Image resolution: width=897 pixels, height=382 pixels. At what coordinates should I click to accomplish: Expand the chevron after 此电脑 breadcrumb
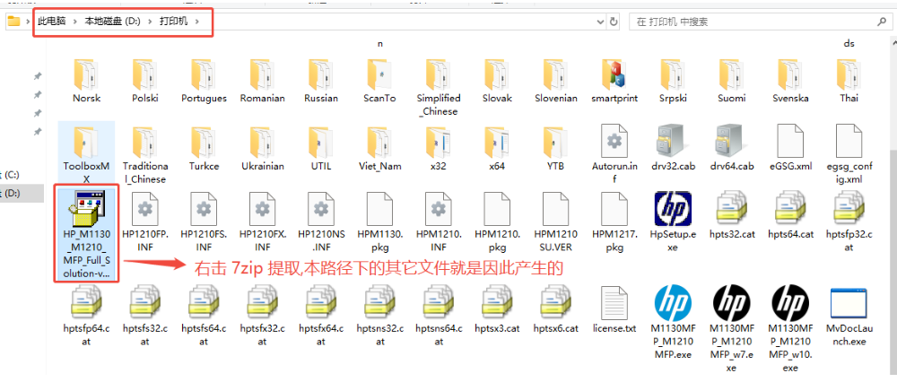click(x=75, y=22)
